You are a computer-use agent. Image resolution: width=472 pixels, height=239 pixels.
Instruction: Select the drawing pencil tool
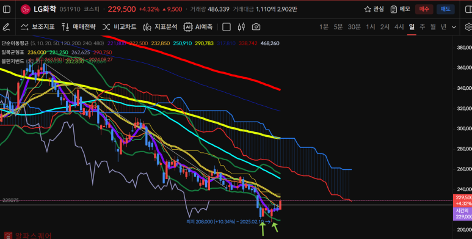(x=6, y=27)
